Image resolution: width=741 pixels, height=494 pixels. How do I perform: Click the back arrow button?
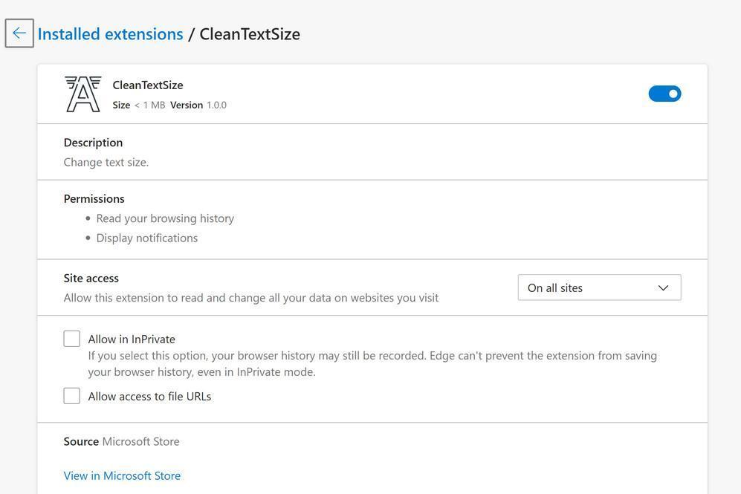(19, 33)
